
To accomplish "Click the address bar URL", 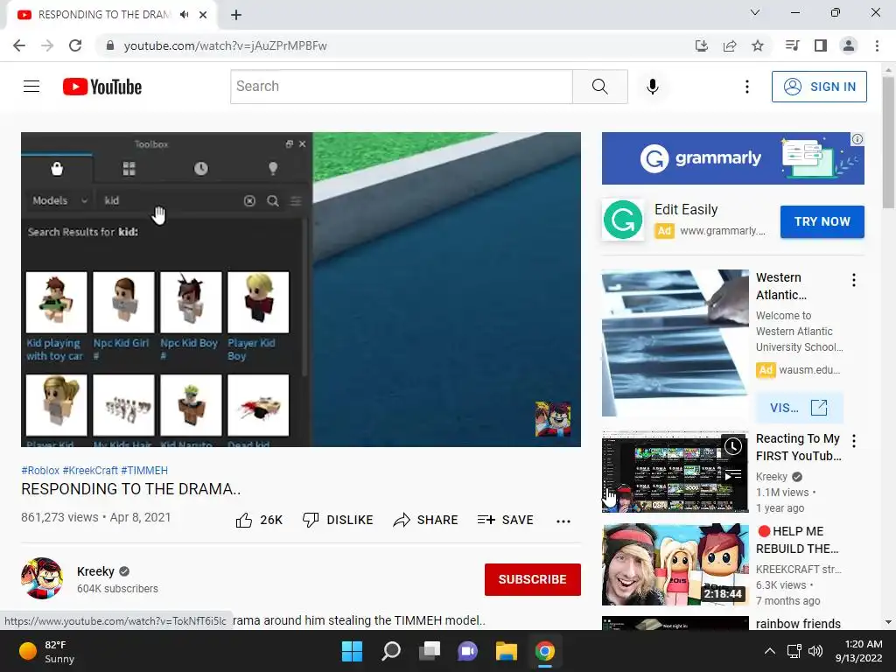I will (225, 45).
